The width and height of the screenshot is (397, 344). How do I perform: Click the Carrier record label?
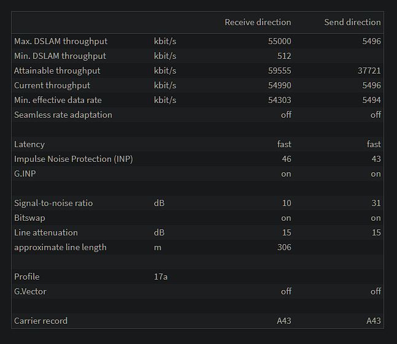pyautogui.click(x=40, y=321)
